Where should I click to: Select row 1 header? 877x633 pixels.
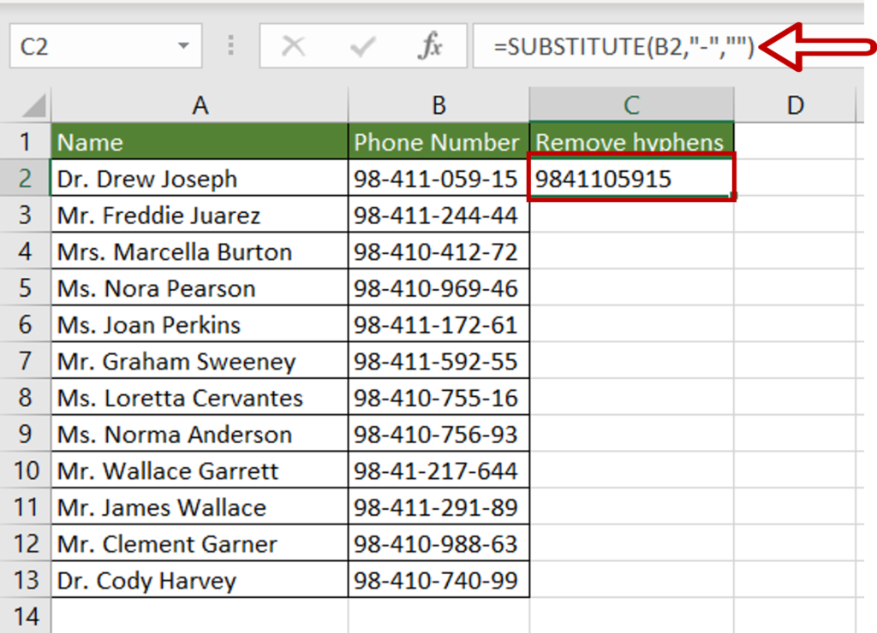coord(25,142)
